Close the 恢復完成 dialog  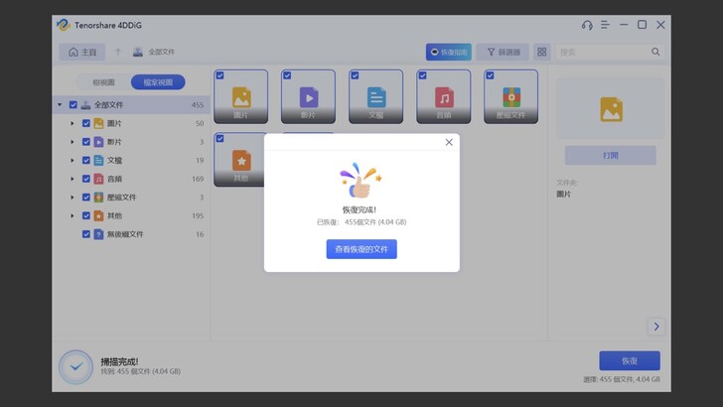pyautogui.click(x=449, y=142)
